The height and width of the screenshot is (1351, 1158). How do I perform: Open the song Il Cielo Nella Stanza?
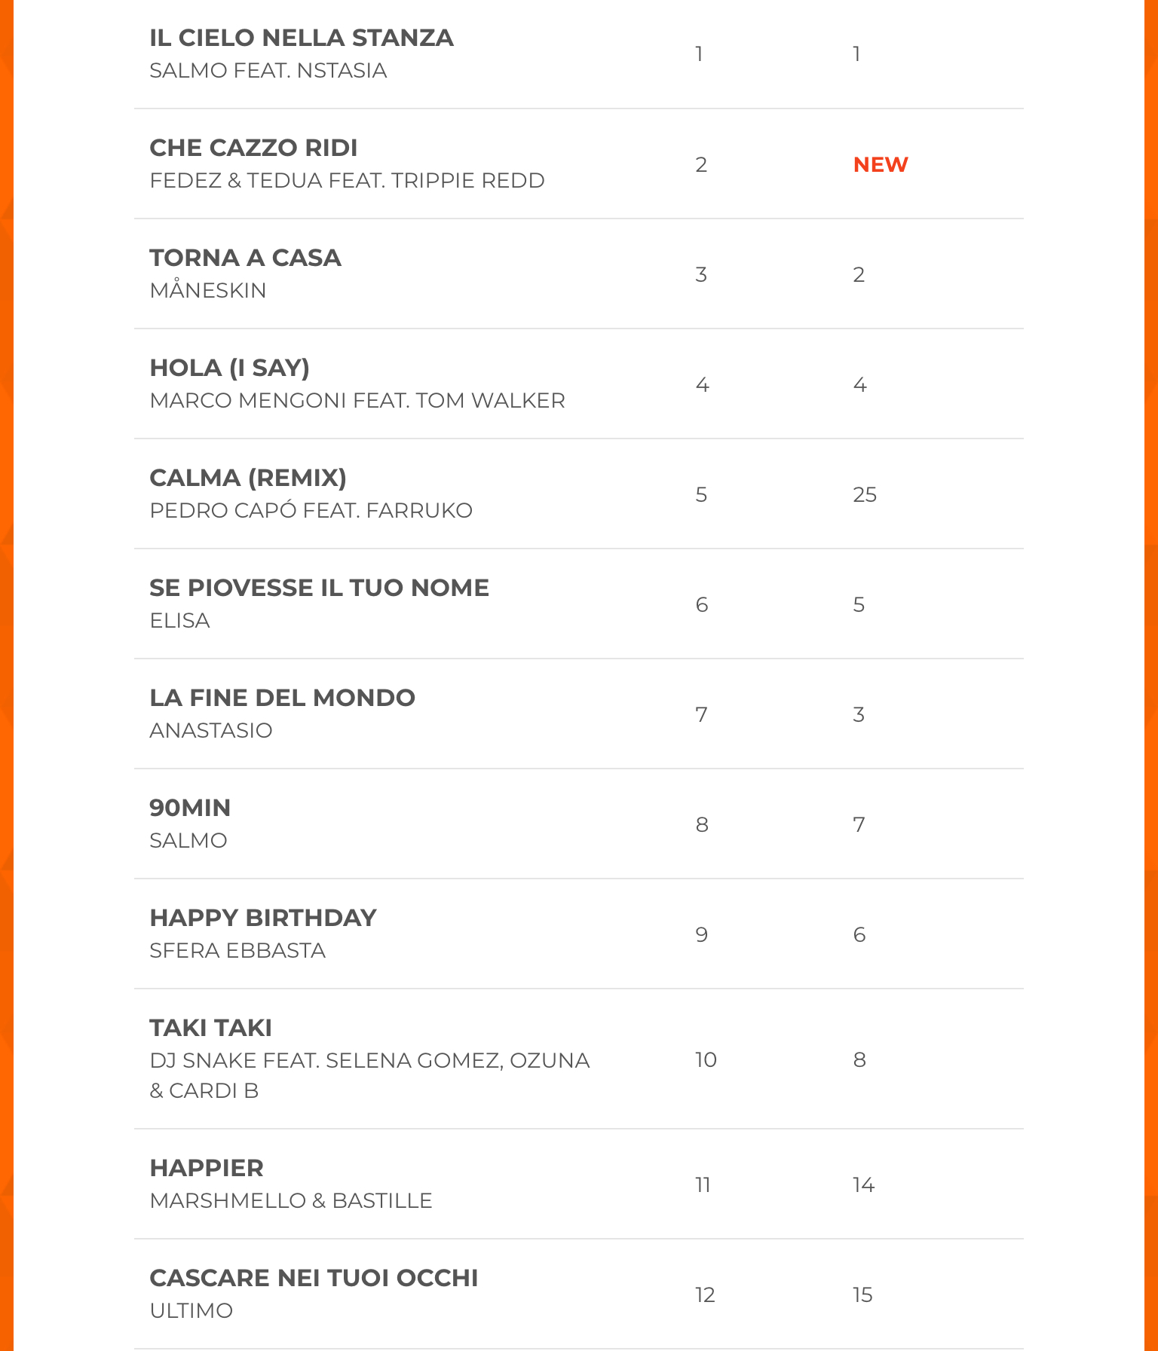tap(301, 38)
